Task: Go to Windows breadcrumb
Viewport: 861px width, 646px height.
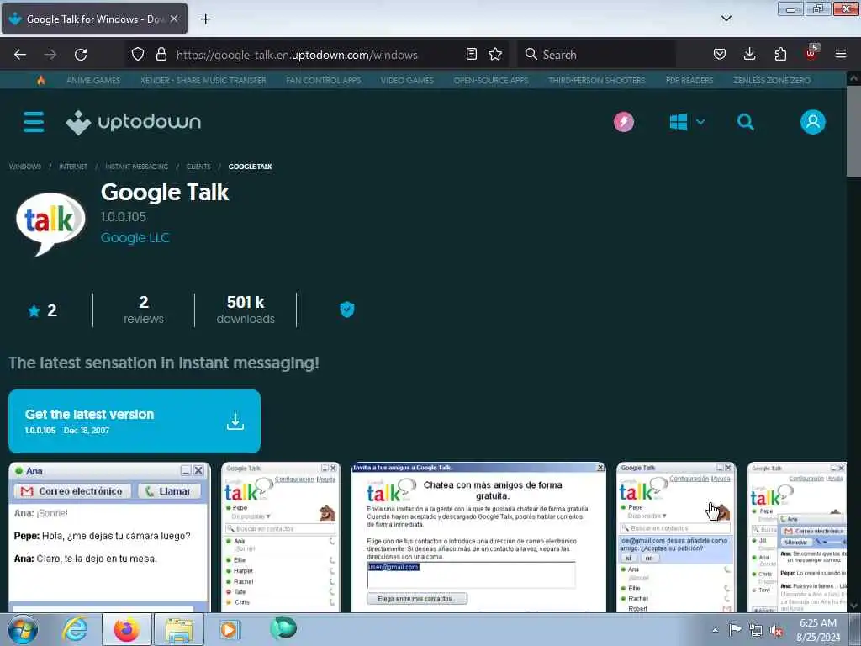Action: [x=25, y=167]
